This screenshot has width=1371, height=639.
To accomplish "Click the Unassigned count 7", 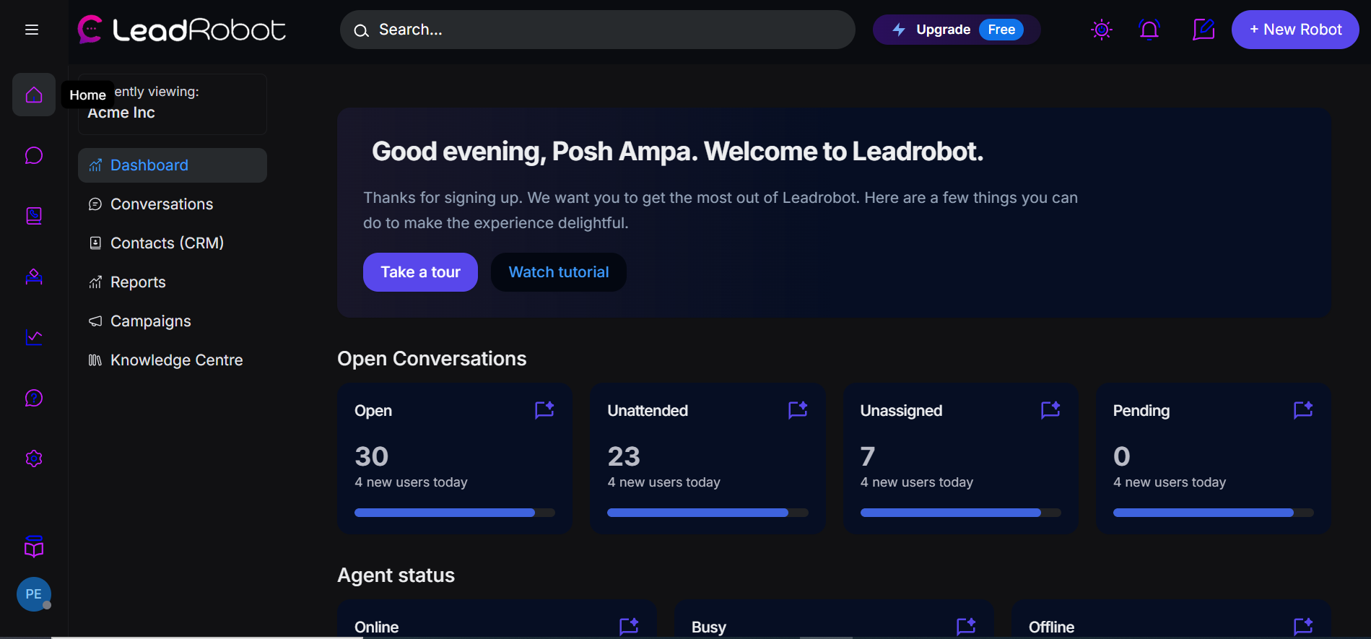I will pyautogui.click(x=868, y=456).
